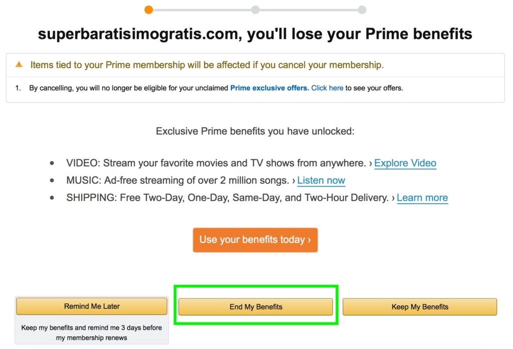Open the Listen now music link

[x=321, y=181]
